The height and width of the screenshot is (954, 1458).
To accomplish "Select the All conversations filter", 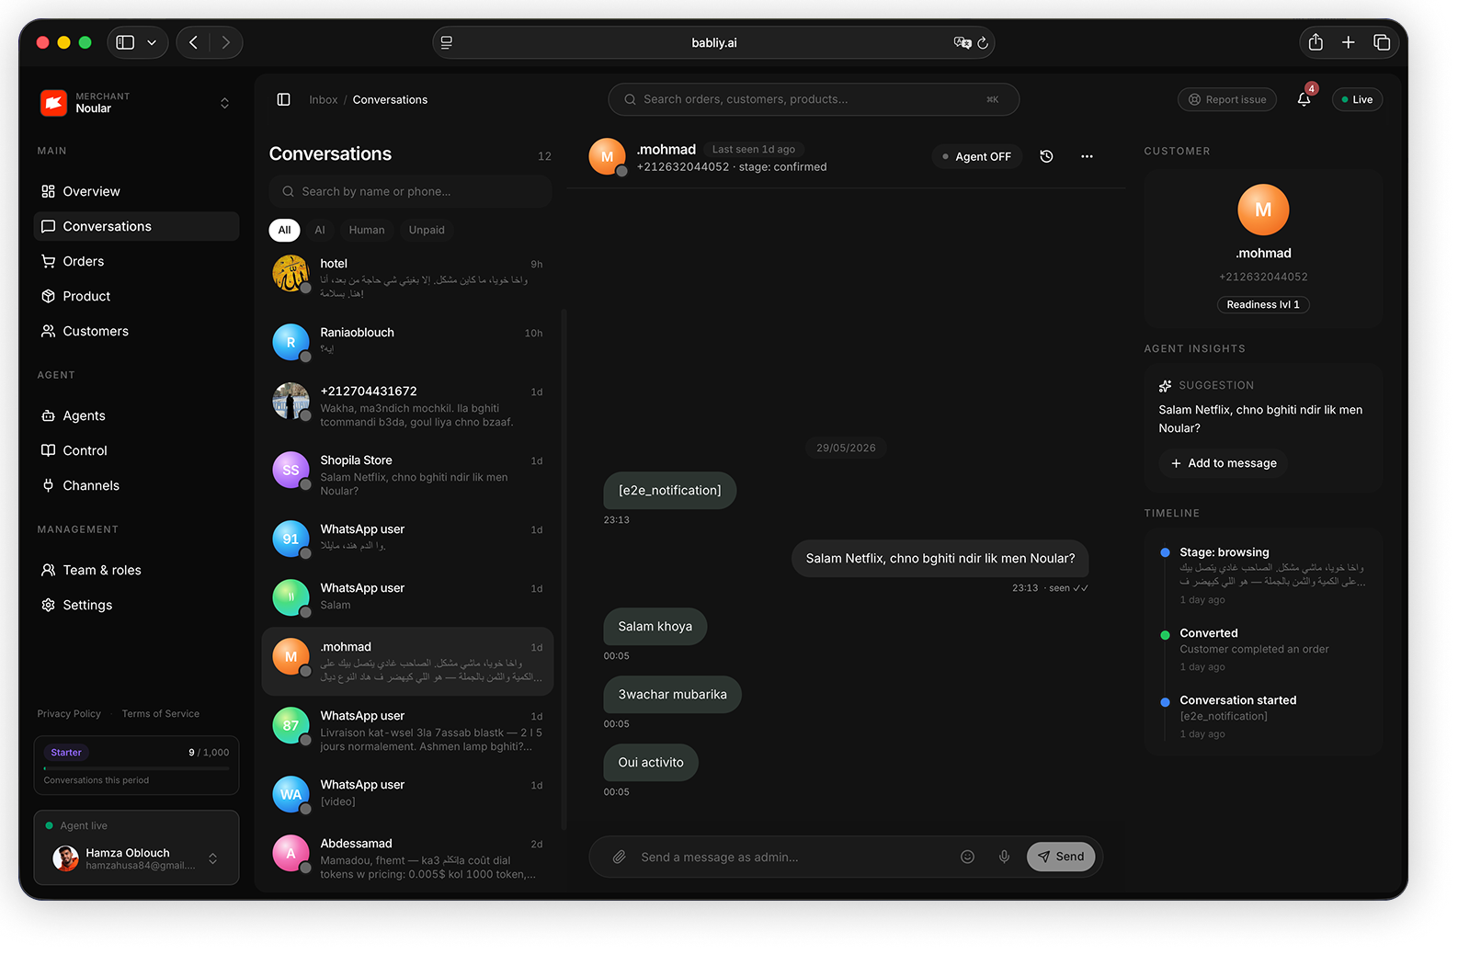I will click(285, 230).
